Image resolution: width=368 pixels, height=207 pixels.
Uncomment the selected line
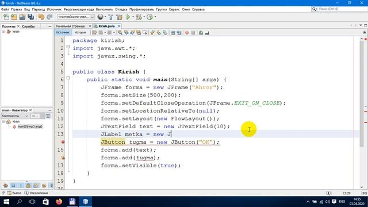207,33
